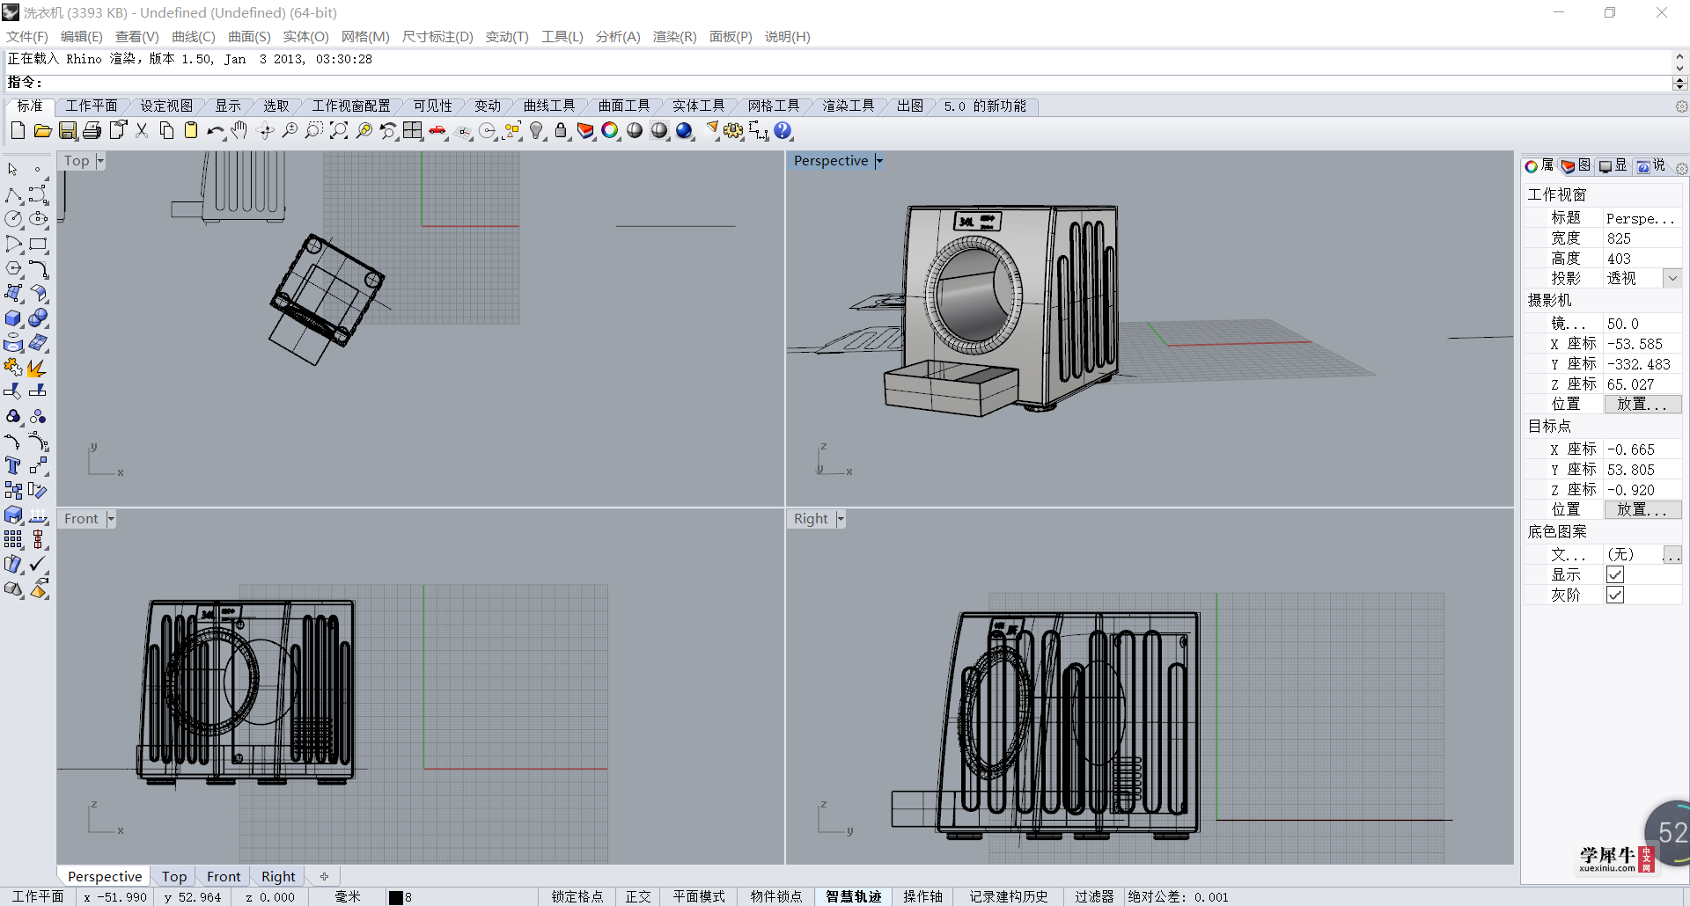1690x906 pixels.
Task: Select the Rotate view tool
Action: [x=265, y=131]
